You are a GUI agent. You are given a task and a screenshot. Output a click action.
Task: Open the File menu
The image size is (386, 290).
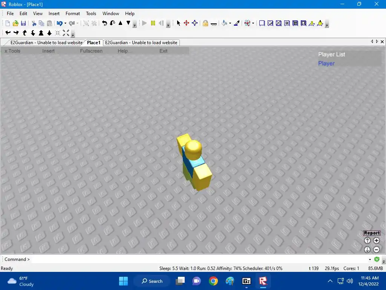pyautogui.click(x=10, y=14)
